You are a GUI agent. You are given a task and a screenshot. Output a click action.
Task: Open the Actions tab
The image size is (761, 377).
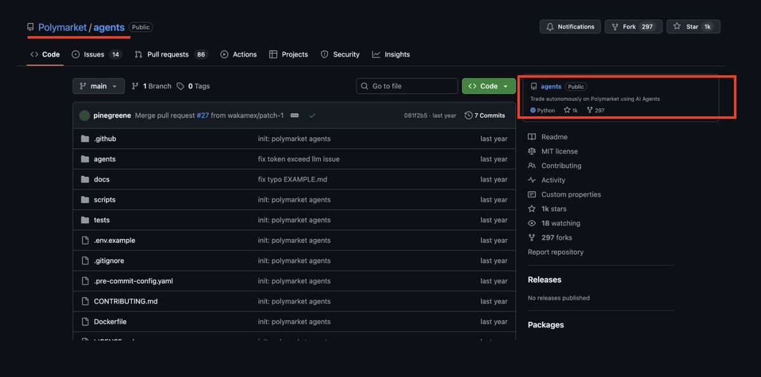pyautogui.click(x=238, y=55)
